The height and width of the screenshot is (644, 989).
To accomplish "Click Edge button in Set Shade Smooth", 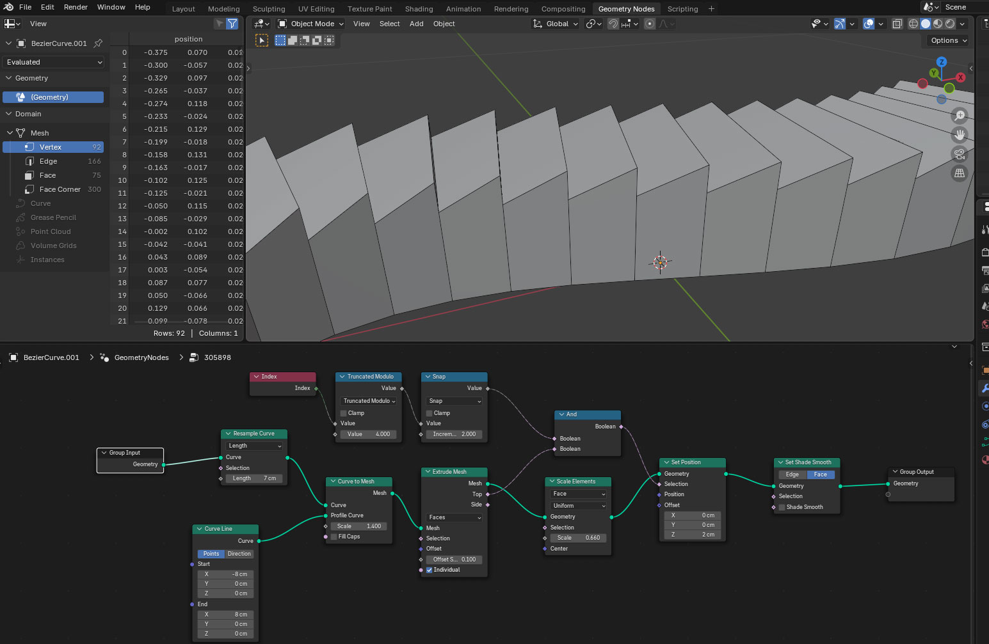I will 792,475.
